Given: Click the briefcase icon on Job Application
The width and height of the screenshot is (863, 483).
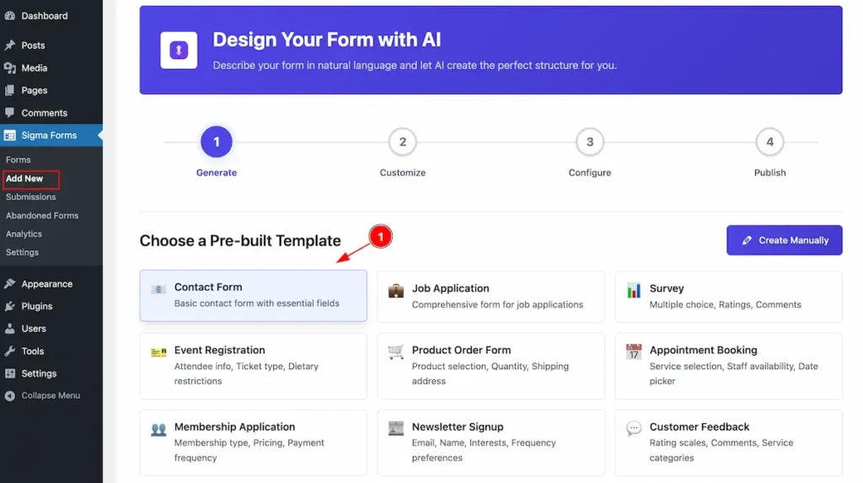Looking at the screenshot, I should tap(396, 290).
